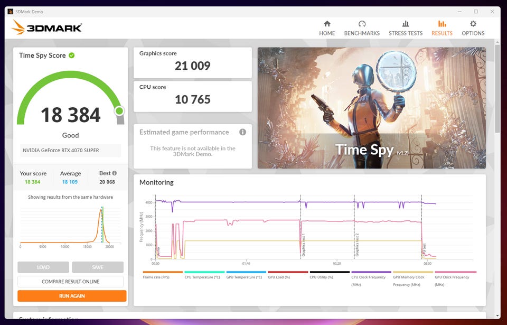Click the Graphics score value 21 009
507x325 pixels.
point(192,66)
